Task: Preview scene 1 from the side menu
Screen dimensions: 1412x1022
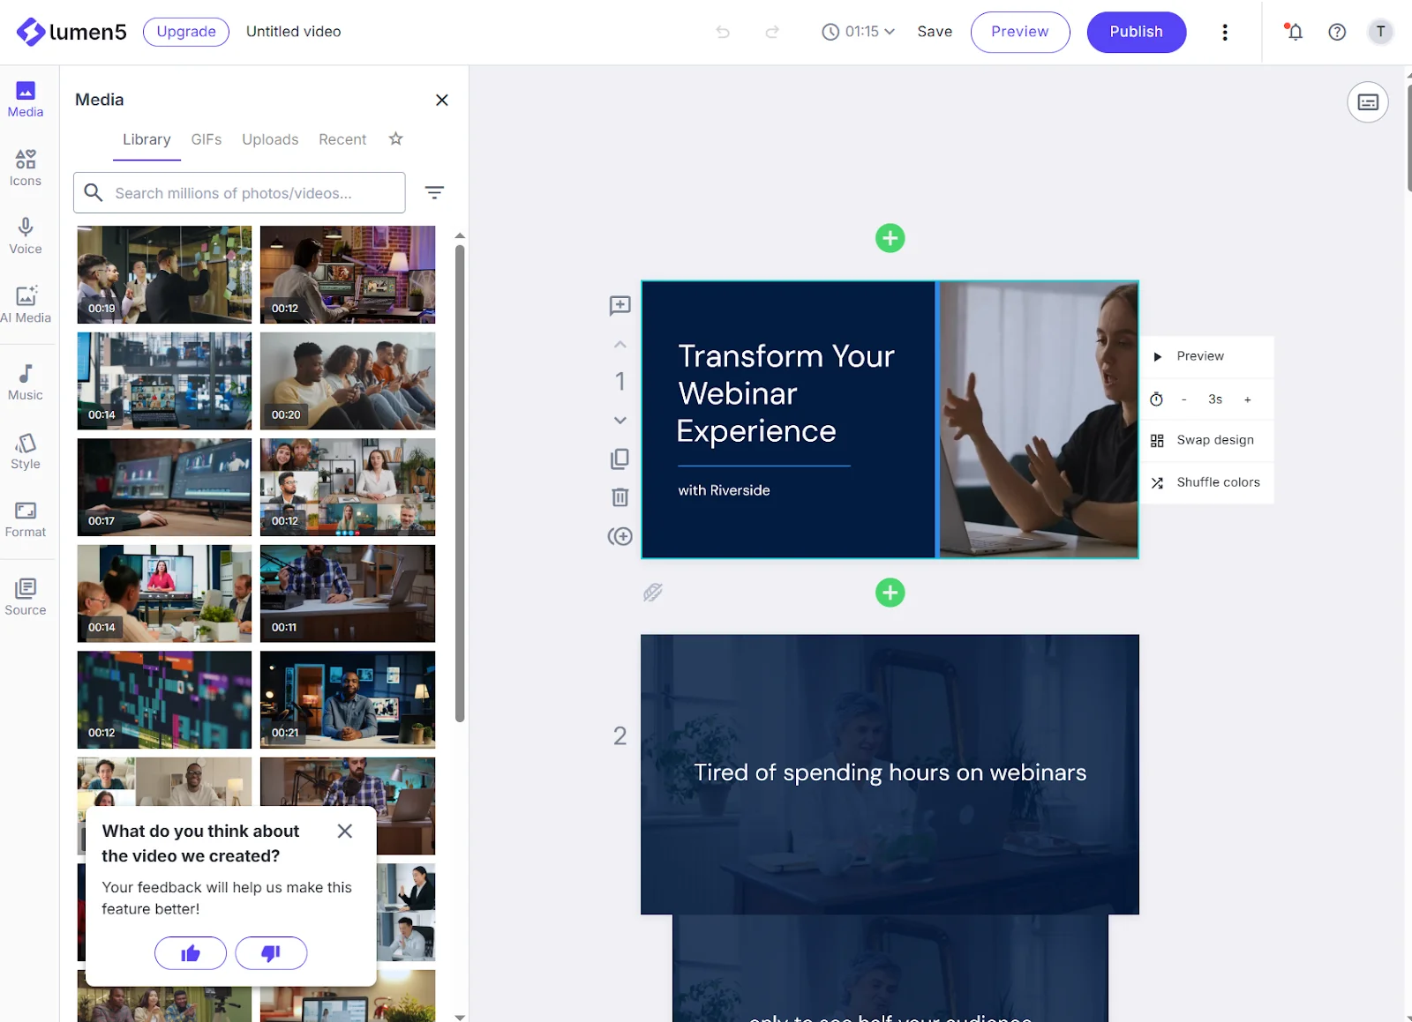Action: coord(1206,356)
